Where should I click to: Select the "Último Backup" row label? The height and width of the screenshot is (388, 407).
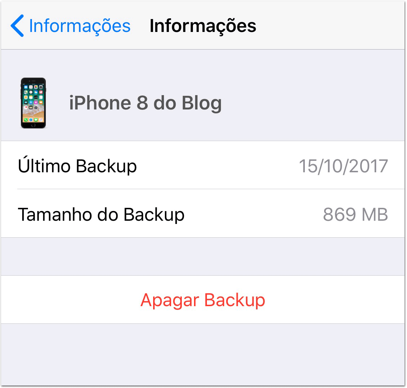coord(77,165)
